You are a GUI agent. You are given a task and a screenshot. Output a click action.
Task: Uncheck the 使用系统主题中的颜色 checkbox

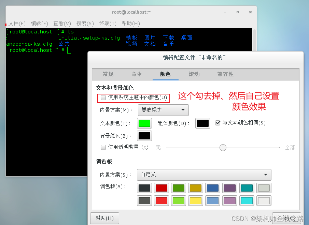103,98
